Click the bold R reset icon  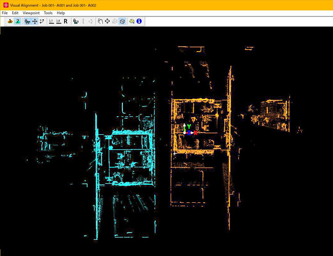(66, 21)
